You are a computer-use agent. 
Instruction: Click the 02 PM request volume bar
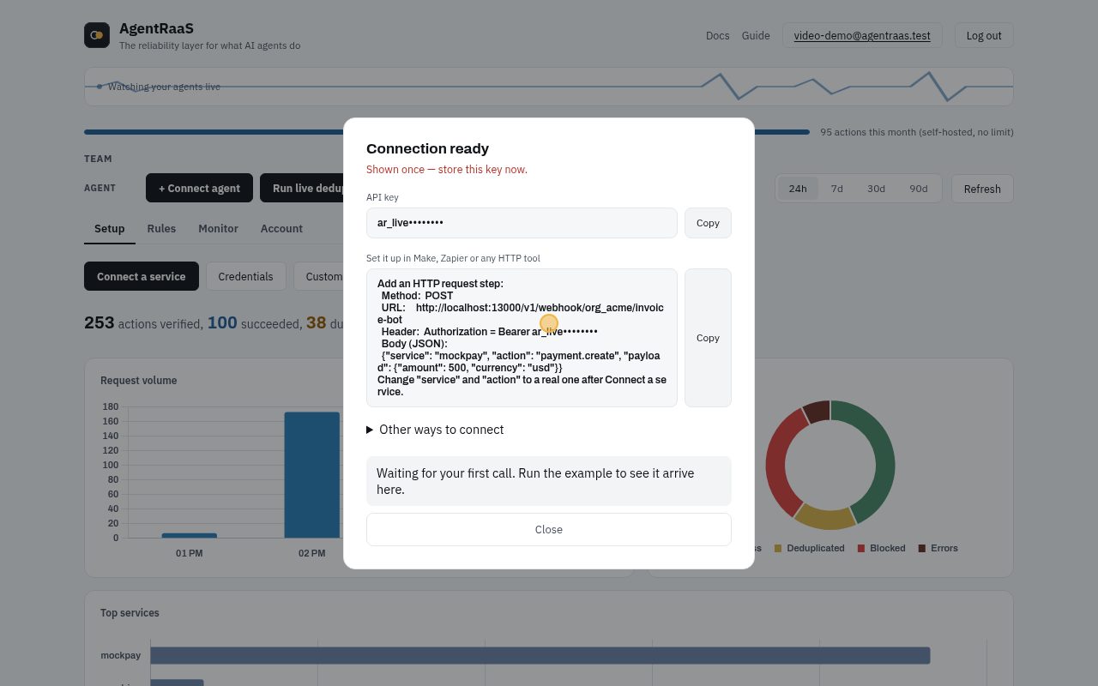[312, 475]
